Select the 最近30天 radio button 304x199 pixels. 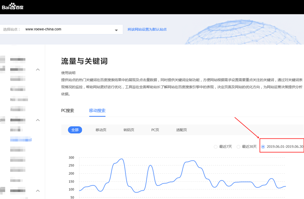coord(238,146)
